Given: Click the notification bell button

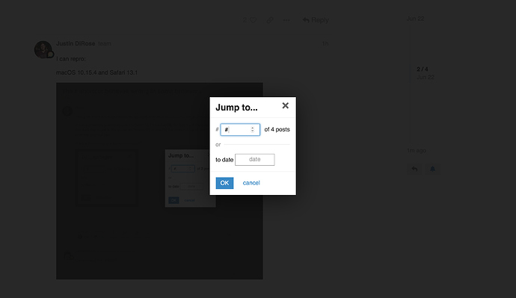Looking at the screenshot, I should coord(432,169).
